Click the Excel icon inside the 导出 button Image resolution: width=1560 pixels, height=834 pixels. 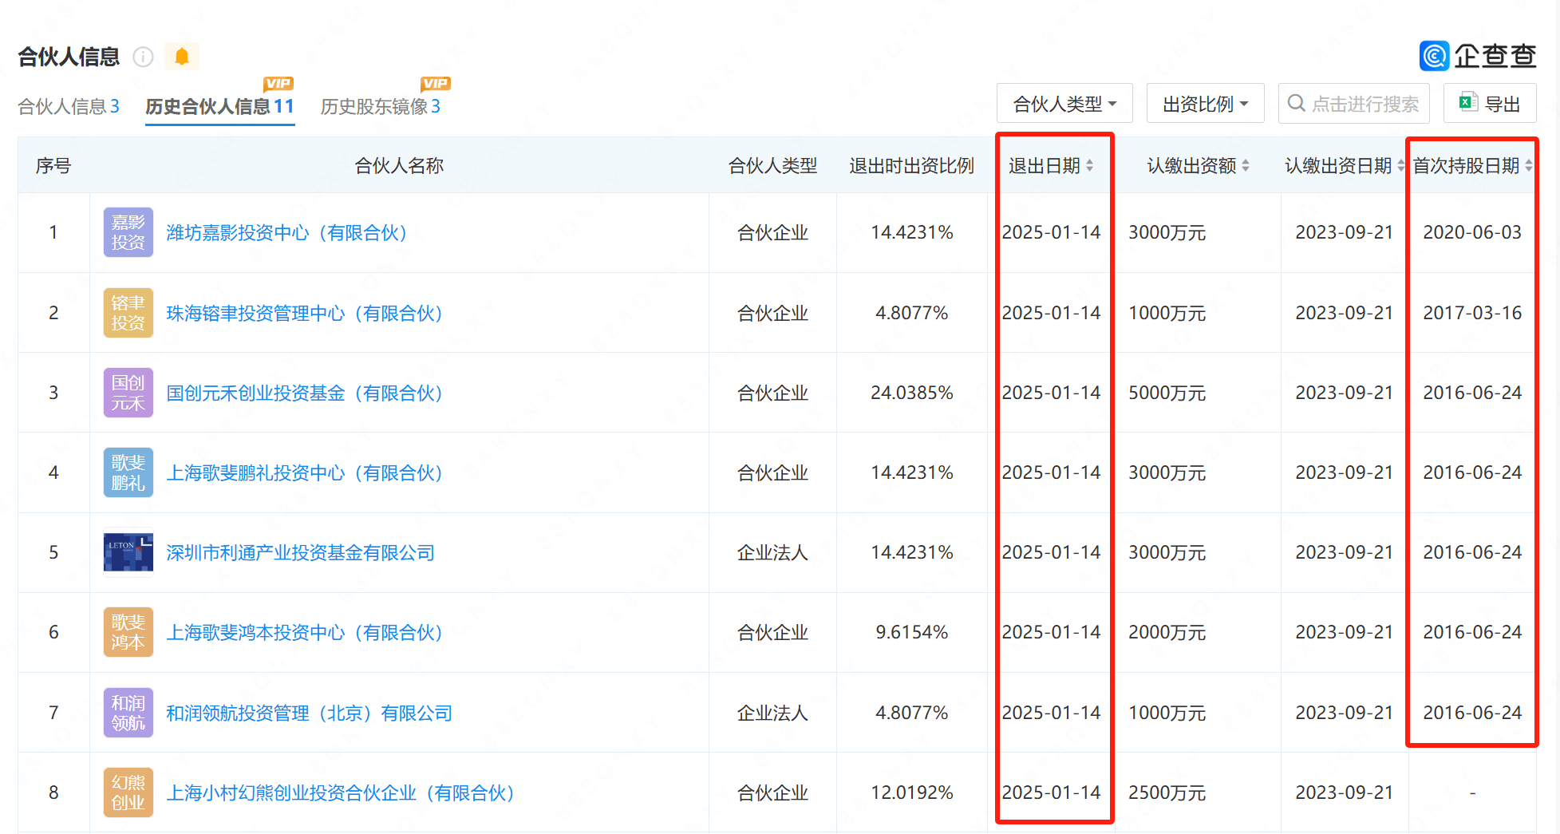pyautogui.click(x=1467, y=102)
